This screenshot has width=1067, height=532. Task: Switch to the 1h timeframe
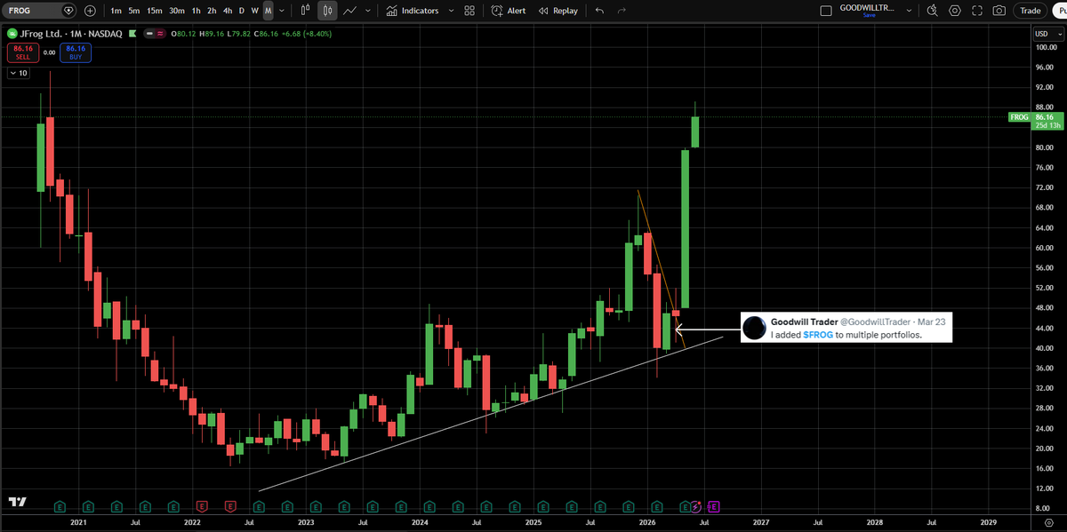coord(197,11)
